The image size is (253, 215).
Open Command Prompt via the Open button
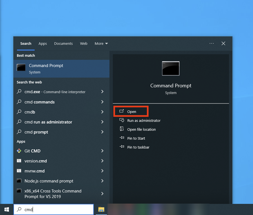click(x=131, y=112)
